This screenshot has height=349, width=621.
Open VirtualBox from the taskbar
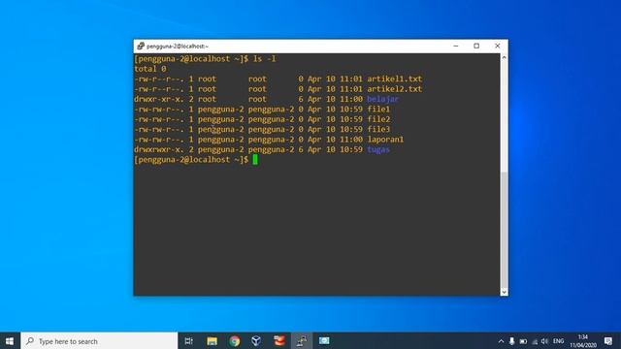(x=256, y=340)
